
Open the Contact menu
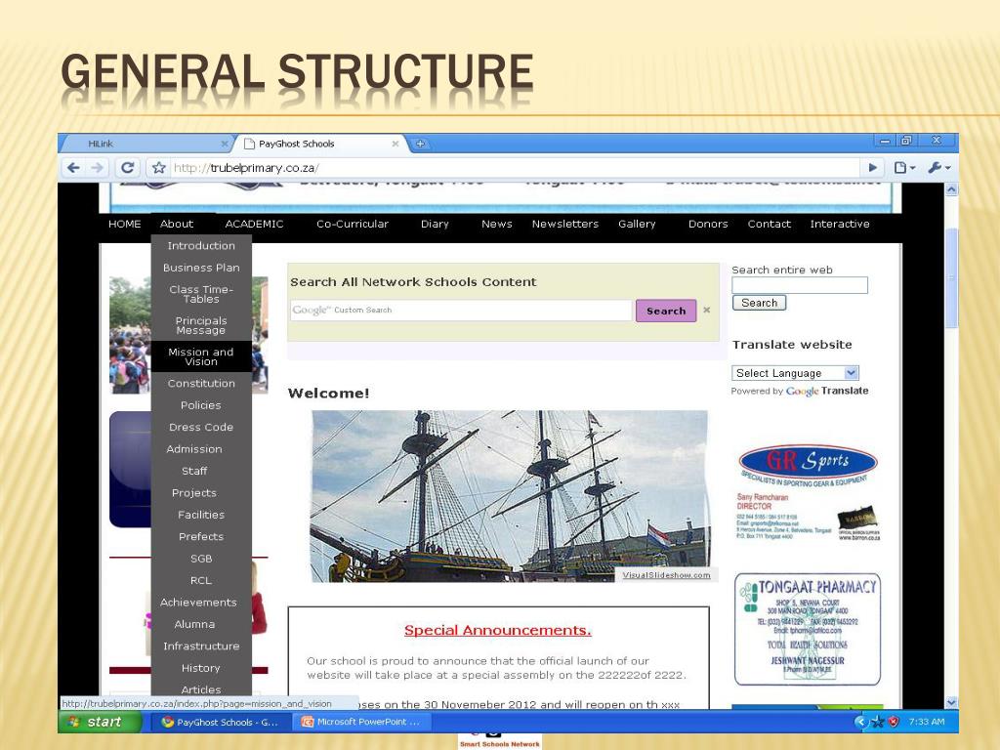770,224
